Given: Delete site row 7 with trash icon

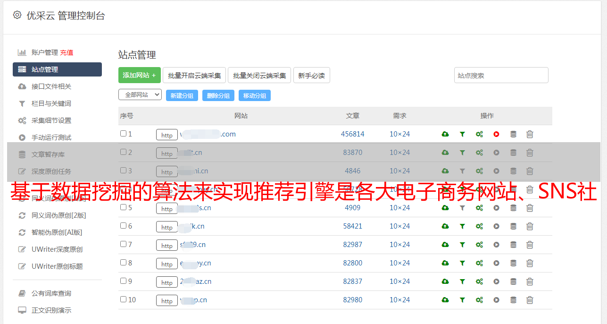Looking at the screenshot, I should pos(530,245).
